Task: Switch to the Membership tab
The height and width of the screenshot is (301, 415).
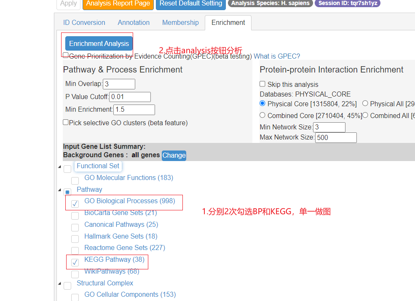Action: click(x=180, y=22)
